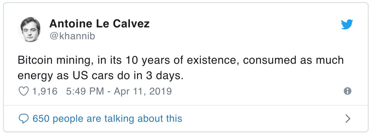Click the Apr 11, 2019 date
Image resolution: width=372 pixels, height=135 pixels.
143,91
